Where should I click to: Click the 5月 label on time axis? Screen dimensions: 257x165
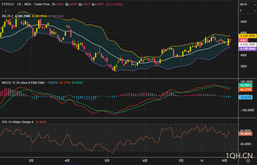pos(107,160)
